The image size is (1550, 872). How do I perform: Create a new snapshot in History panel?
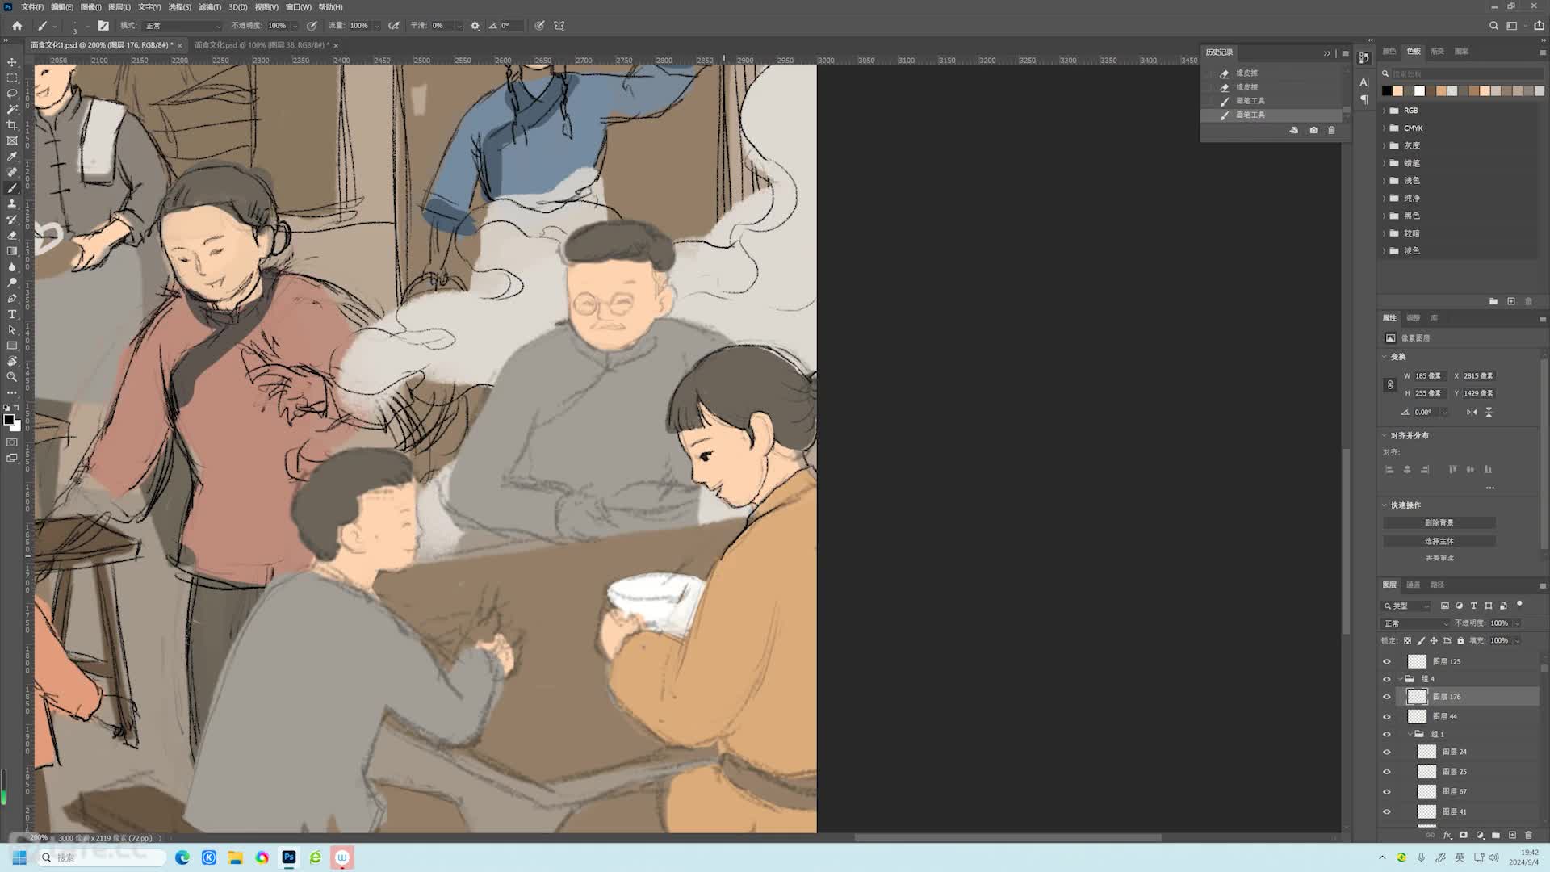1313,130
